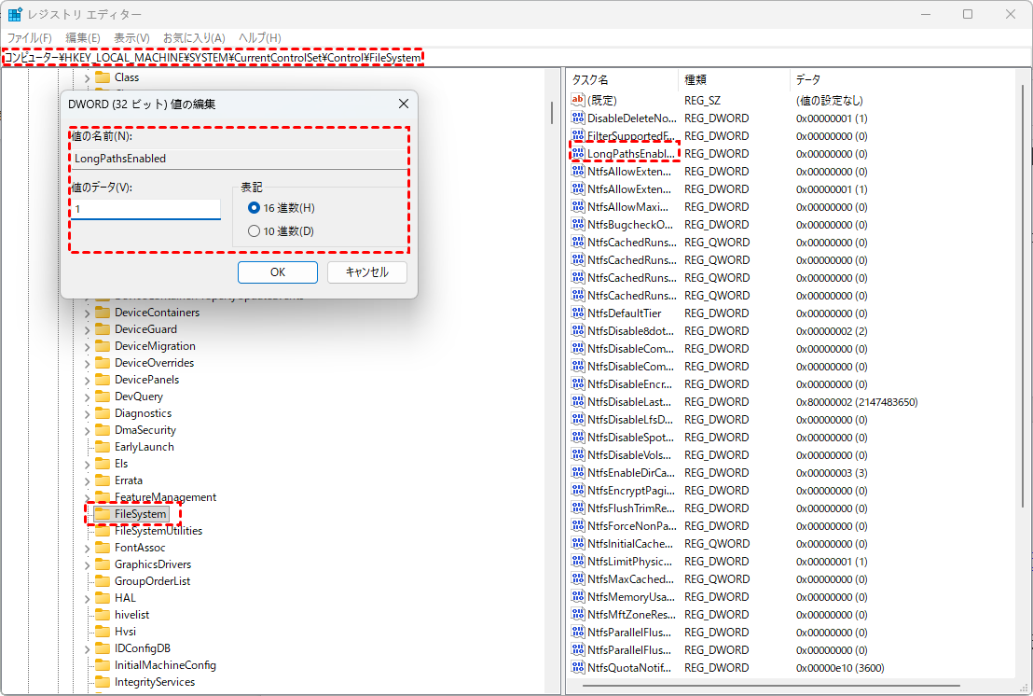Viewport: 1033px width, 696px height.
Task: Click the DWORD icon beside NtfsDefaultTier
Action: 578,313
